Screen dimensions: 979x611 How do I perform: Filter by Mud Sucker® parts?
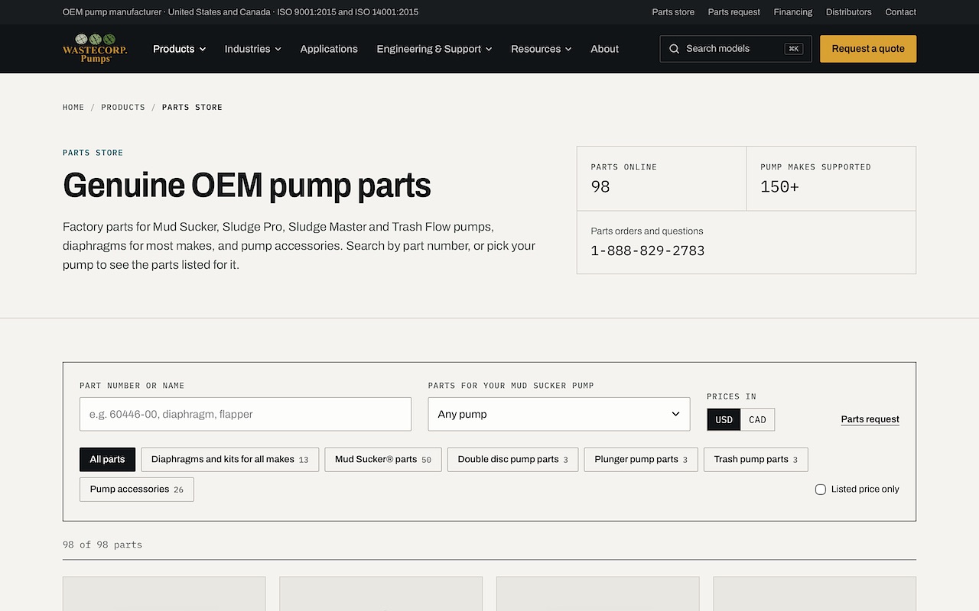(x=383, y=459)
